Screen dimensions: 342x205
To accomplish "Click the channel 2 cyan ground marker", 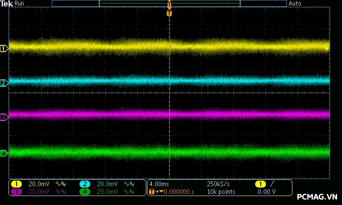I will point(4,83).
